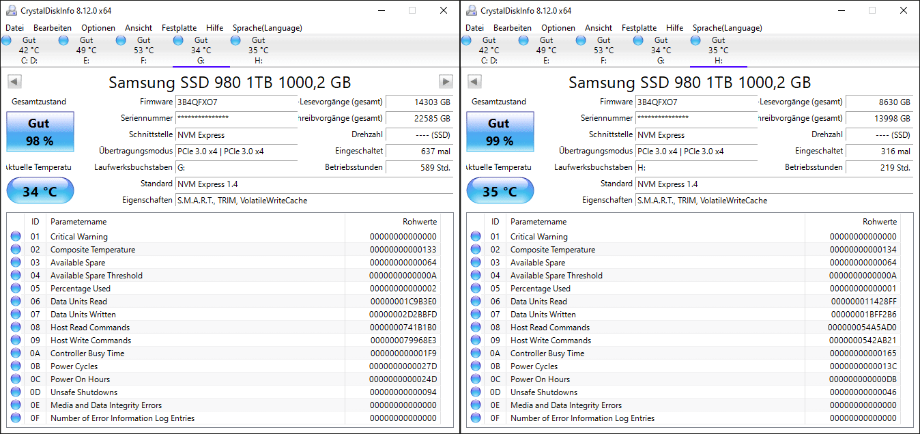Select drive F: tab in right window
Image resolution: width=920 pixels, height=434 pixels.
(603, 50)
